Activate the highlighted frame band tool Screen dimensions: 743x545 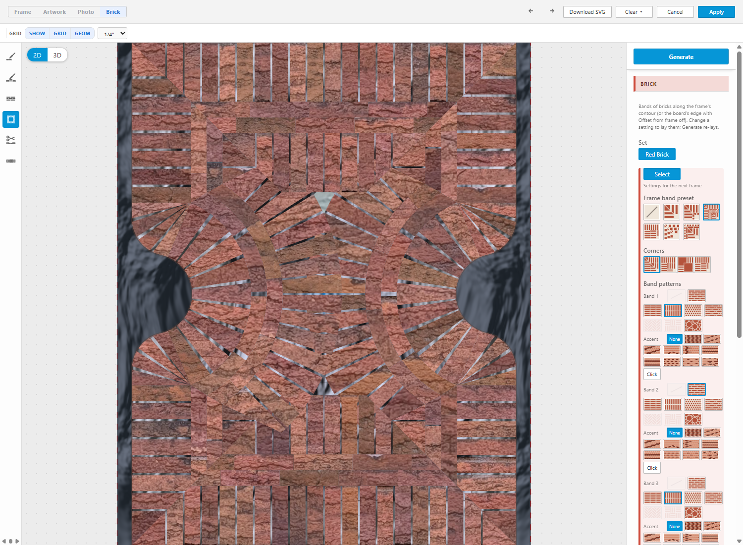pyautogui.click(x=11, y=119)
